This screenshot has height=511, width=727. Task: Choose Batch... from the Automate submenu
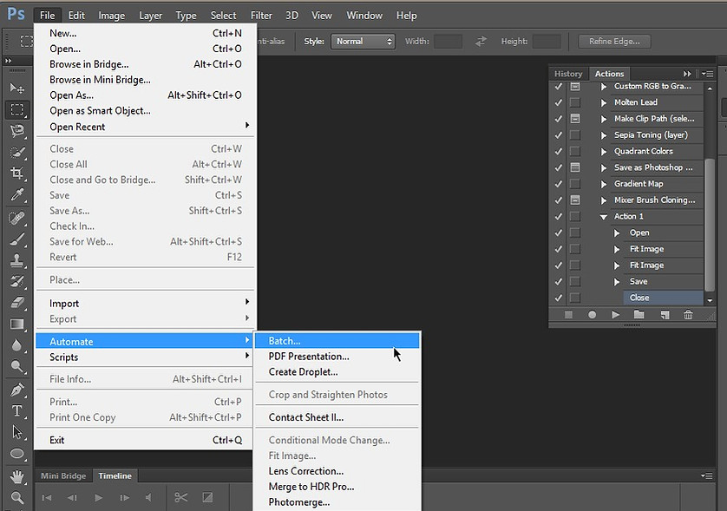[x=337, y=341]
